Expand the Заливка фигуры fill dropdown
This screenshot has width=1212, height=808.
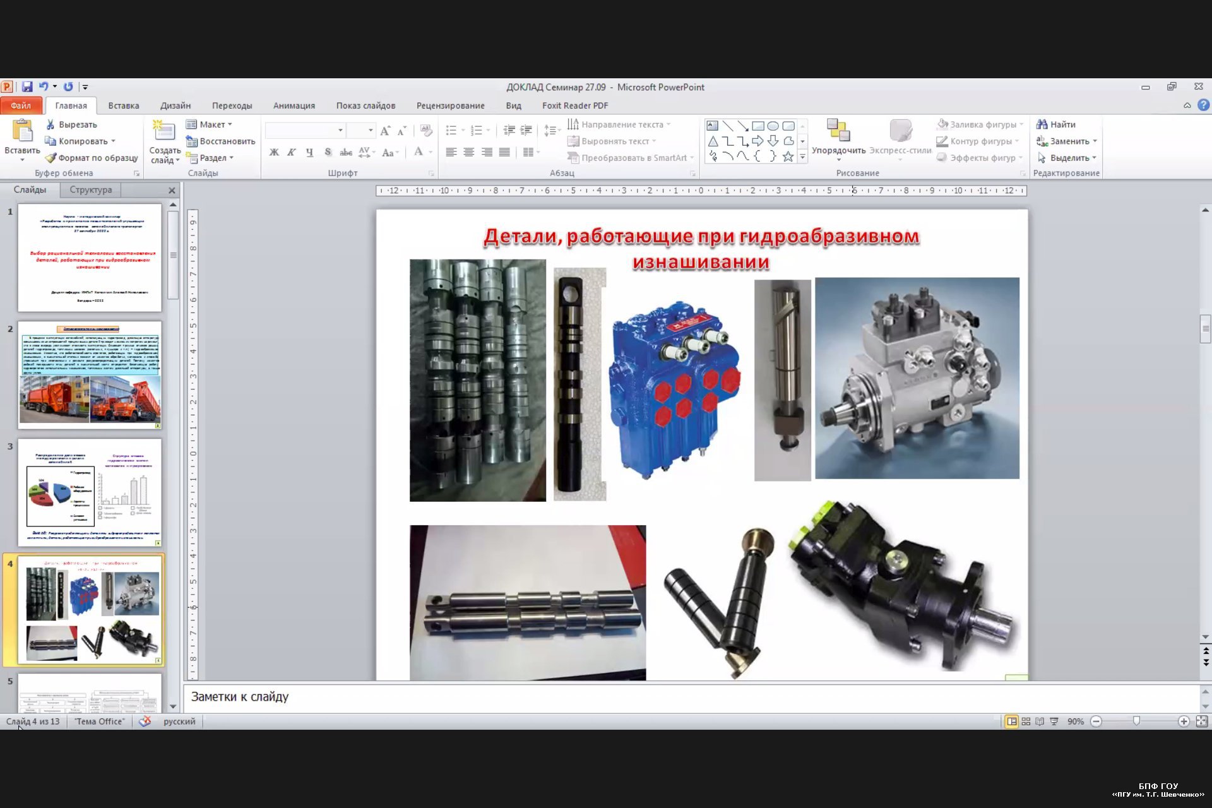tap(1021, 124)
